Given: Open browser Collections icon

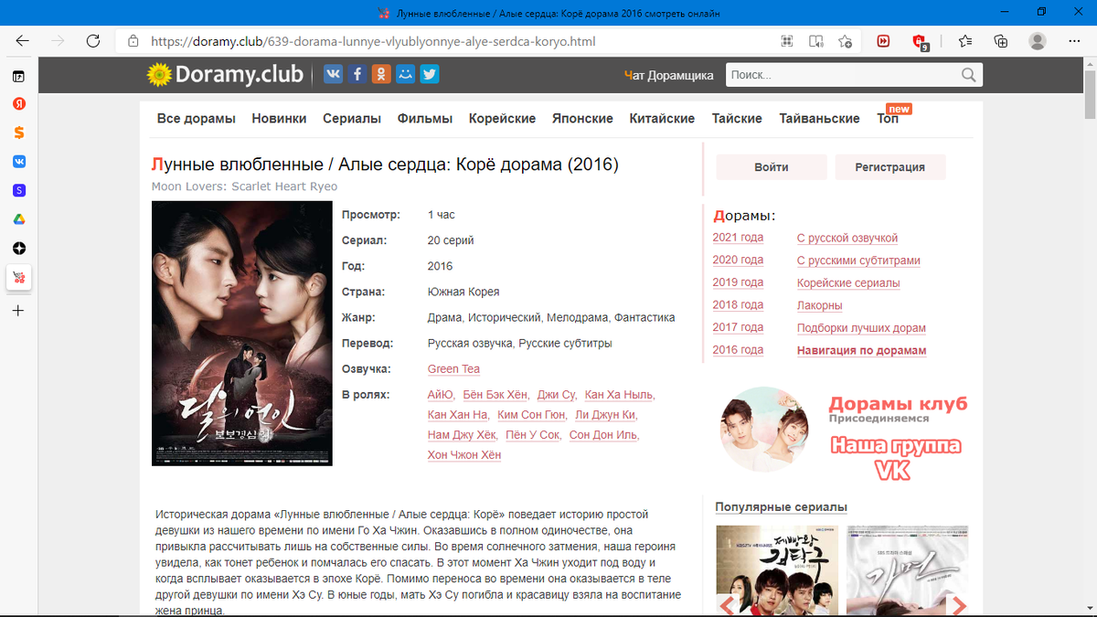Looking at the screenshot, I should pyautogui.click(x=1001, y=41).
